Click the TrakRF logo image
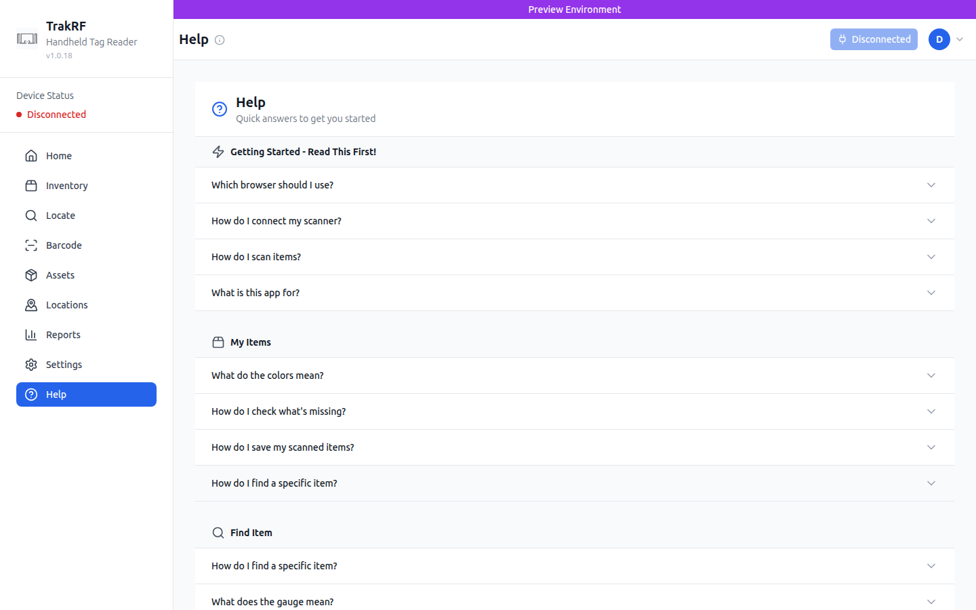 (27, 39)
